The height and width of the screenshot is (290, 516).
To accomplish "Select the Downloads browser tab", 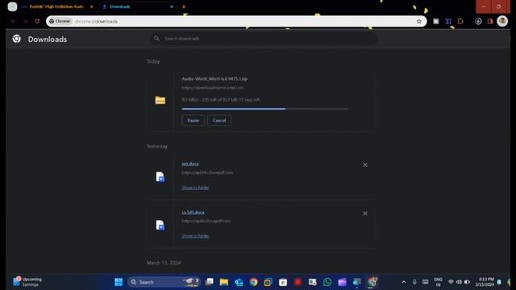I will click(138, 6).
